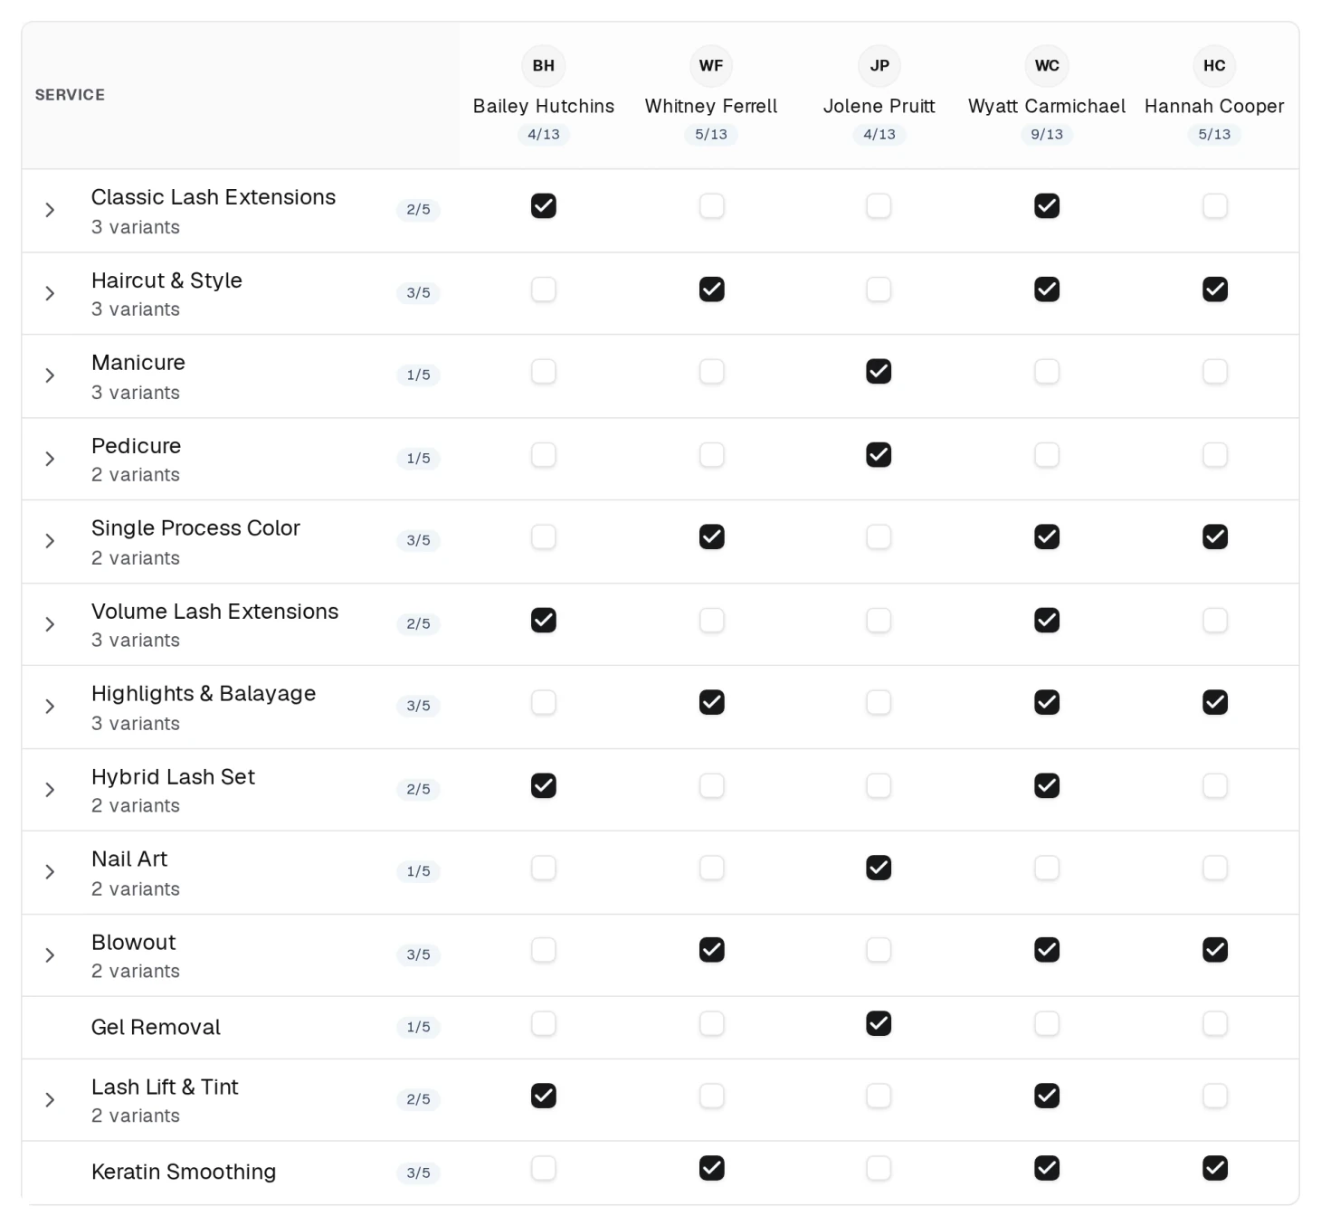Click the Keratin Smoothing service name

[184, 1172]
